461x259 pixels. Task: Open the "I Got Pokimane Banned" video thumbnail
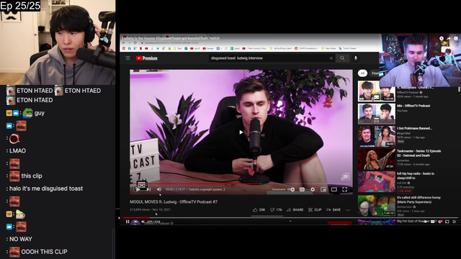click(376, 136)
